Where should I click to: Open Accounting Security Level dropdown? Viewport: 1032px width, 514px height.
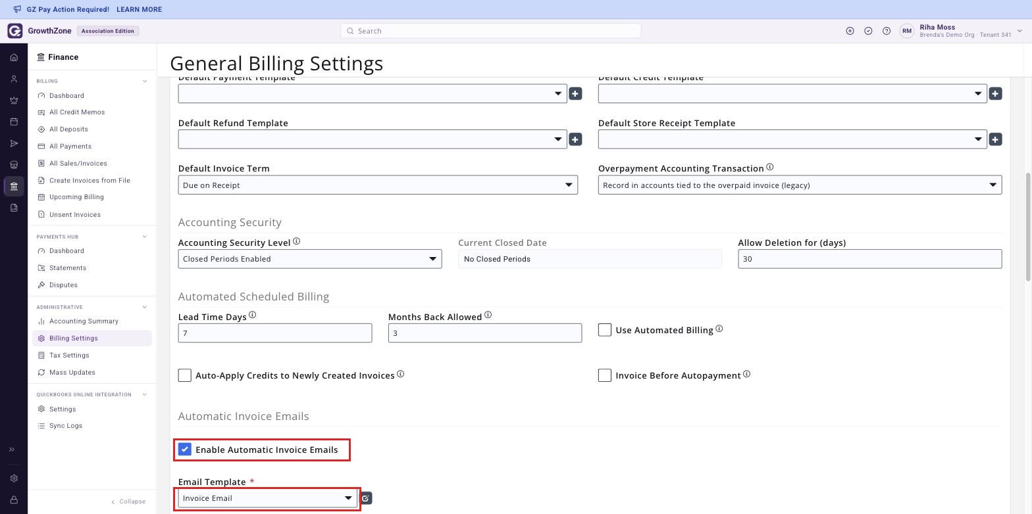[x=310, y=259]
